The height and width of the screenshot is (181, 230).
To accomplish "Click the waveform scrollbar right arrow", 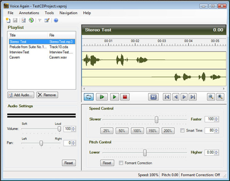I will [224, 89].
